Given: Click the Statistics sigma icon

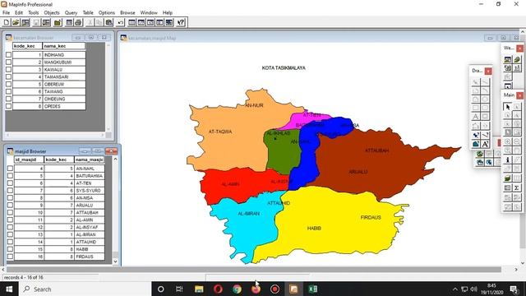Looking at the screenshot, I should (517, 187).
